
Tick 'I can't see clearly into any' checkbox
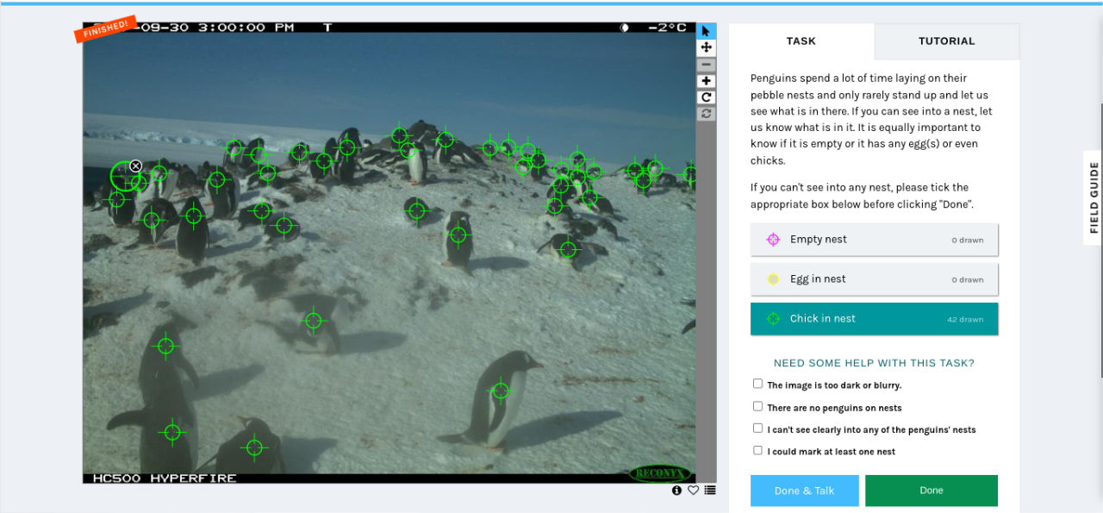pyautogui.click(x=757, y=429)
